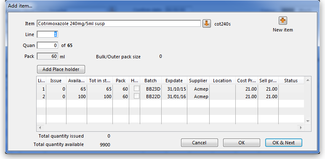Click Issue cell of line 1
The height and width of the screenshot is (159, 325).
click(56, 89)
